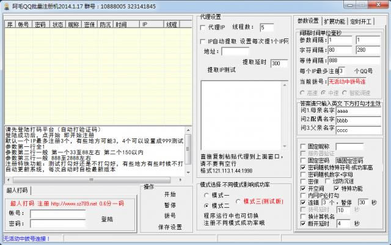391x245 pixels.
Task: Click the 提取IP测试 button
Action: pyautogui.click(x=221, y=70)
